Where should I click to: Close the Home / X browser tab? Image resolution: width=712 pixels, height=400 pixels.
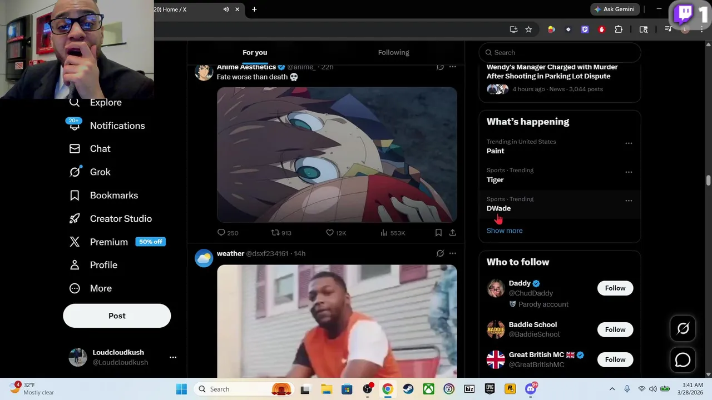(238, 9)
